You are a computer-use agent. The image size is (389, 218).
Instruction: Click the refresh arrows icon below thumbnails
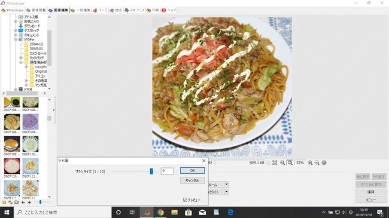(10, 202)
